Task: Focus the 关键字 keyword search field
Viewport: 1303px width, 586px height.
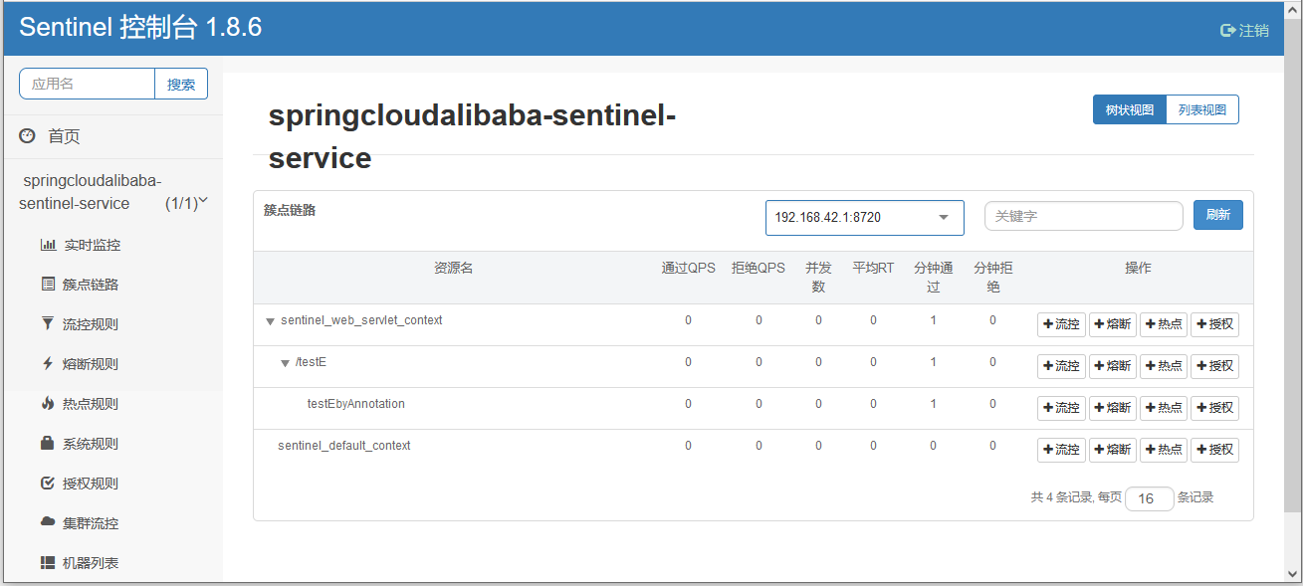Action: pyautogui.click(x=1083, y=216)
